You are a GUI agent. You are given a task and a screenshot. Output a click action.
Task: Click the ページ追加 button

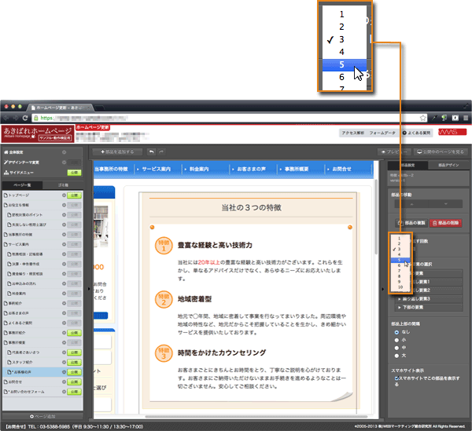(x=42, y=416)
